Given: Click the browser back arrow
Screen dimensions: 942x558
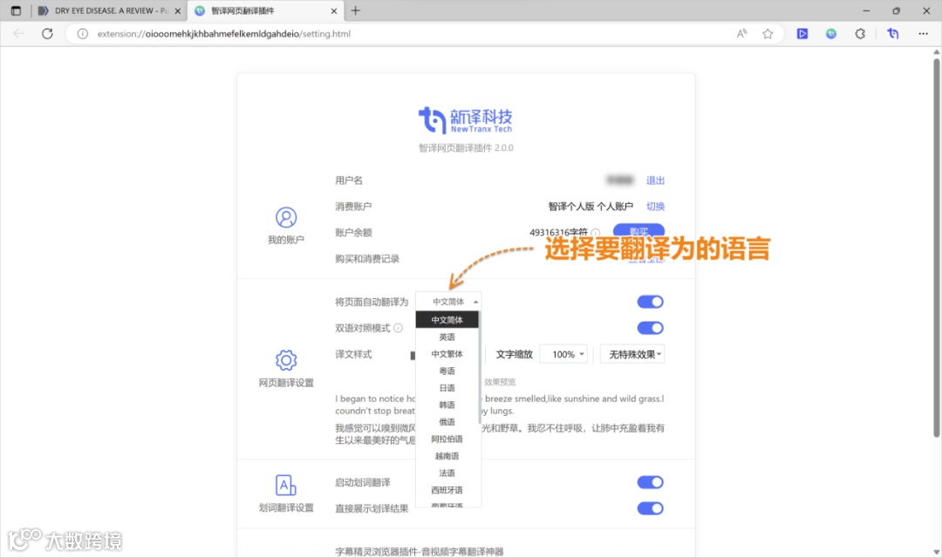Looking at the screenshot, I should coord(18,34).
